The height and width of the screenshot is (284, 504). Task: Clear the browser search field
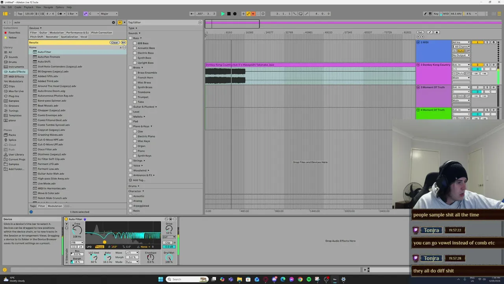tap(113, 22)
